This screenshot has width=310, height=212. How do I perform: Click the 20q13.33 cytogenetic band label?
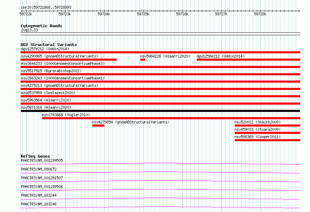click(x=29, y=30)
